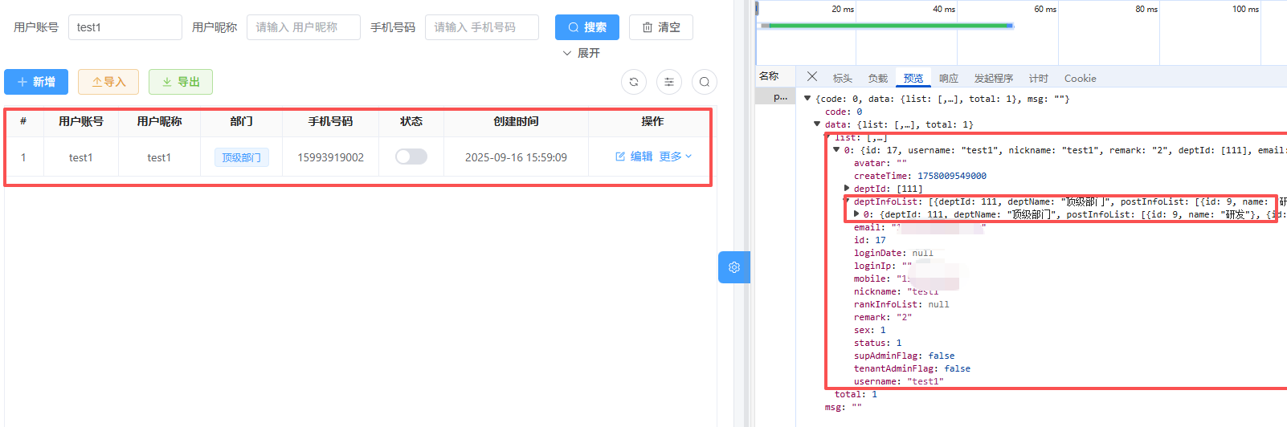Click the 导入 import button
This screenshot has height=427, width=1287.
pyautogui.click(x=108, y=82)
